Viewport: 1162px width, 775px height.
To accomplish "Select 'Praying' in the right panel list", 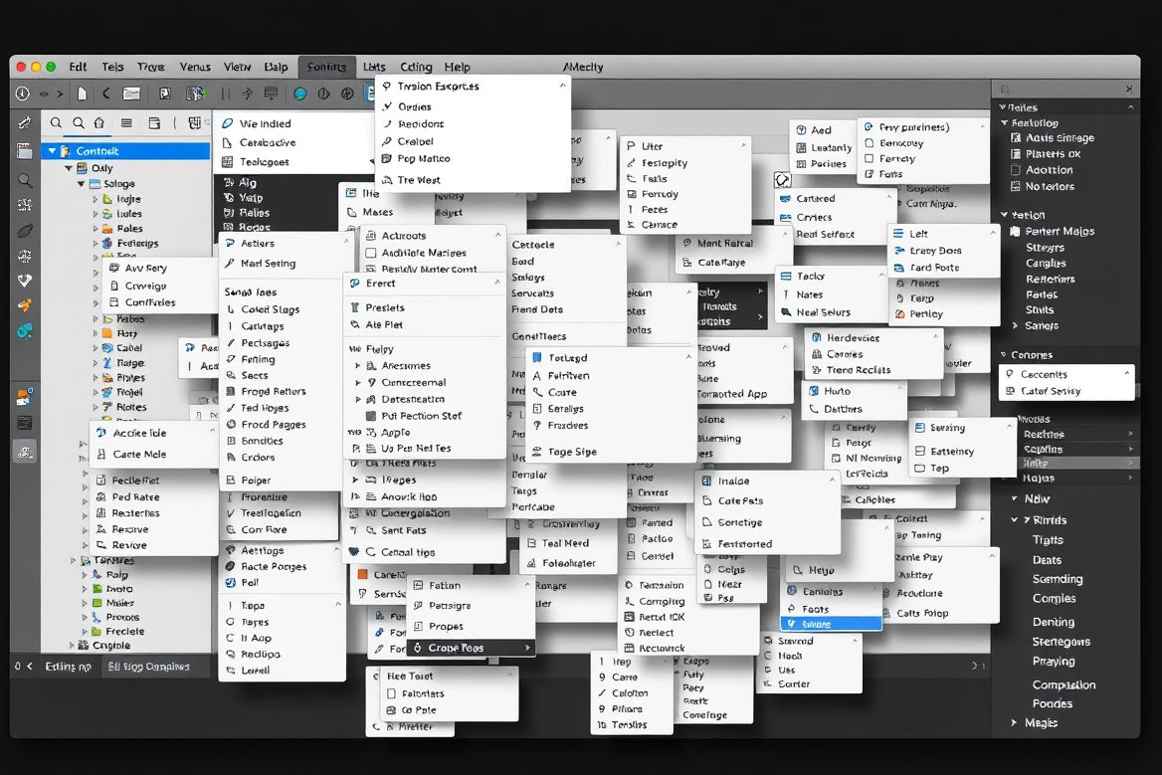I will click(1053, 661).
